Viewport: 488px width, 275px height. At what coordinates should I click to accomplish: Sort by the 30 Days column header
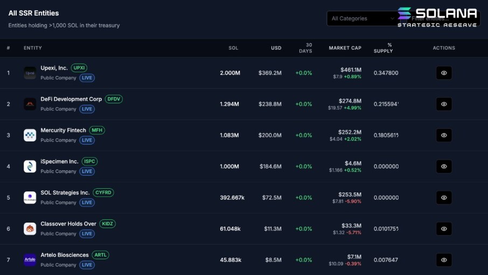click(x=305, y=48)
